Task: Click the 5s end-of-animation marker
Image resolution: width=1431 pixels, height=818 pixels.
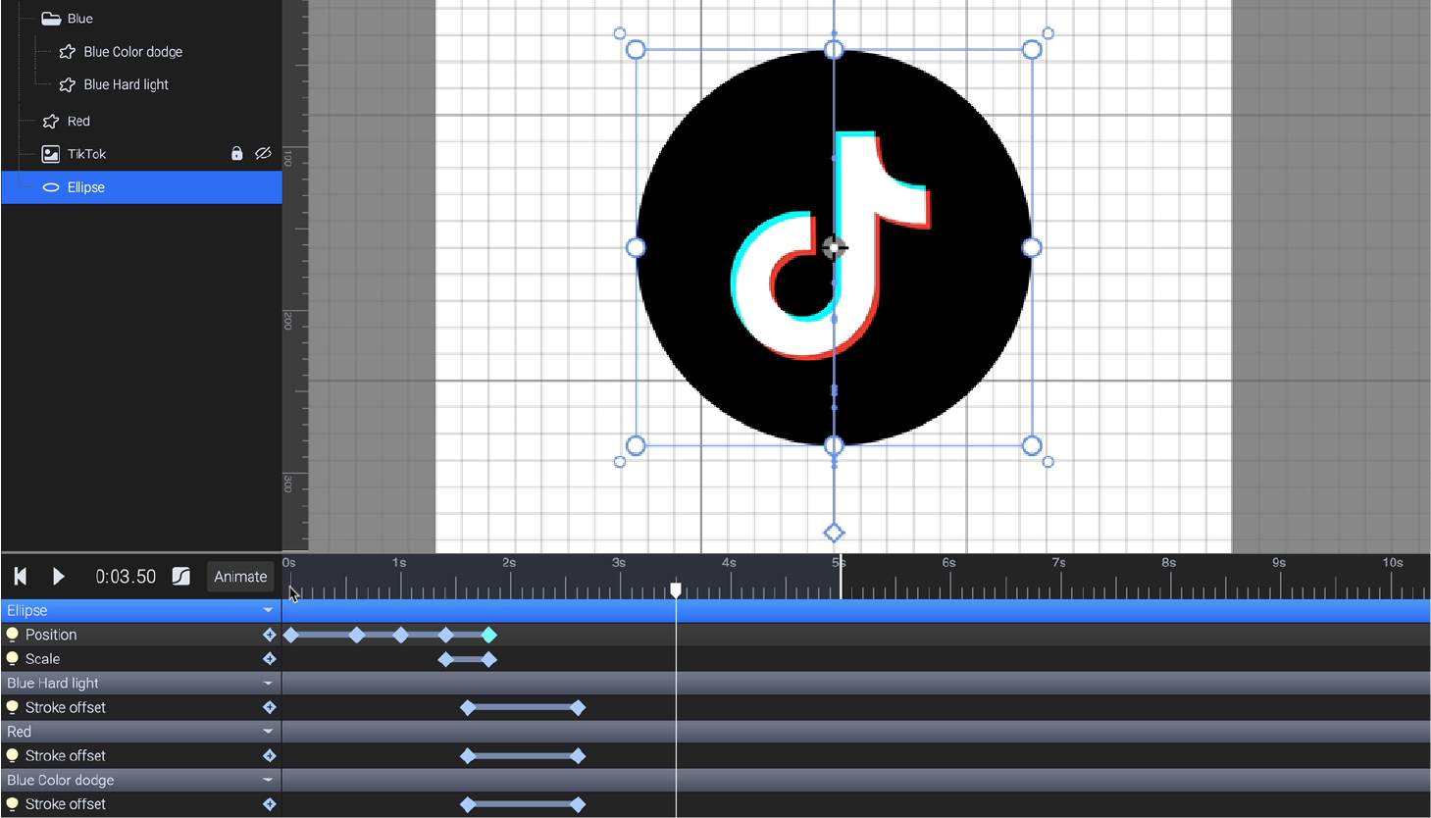Action: (841, 577)
